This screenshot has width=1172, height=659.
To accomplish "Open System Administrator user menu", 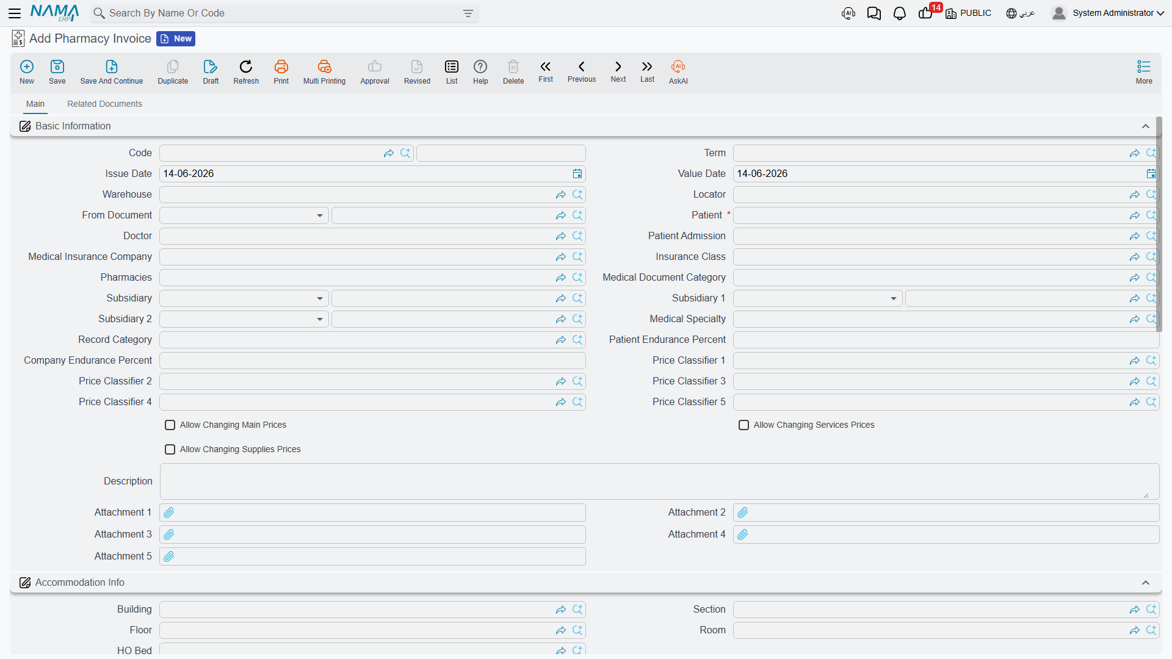I will click(x=1108, y=13).
